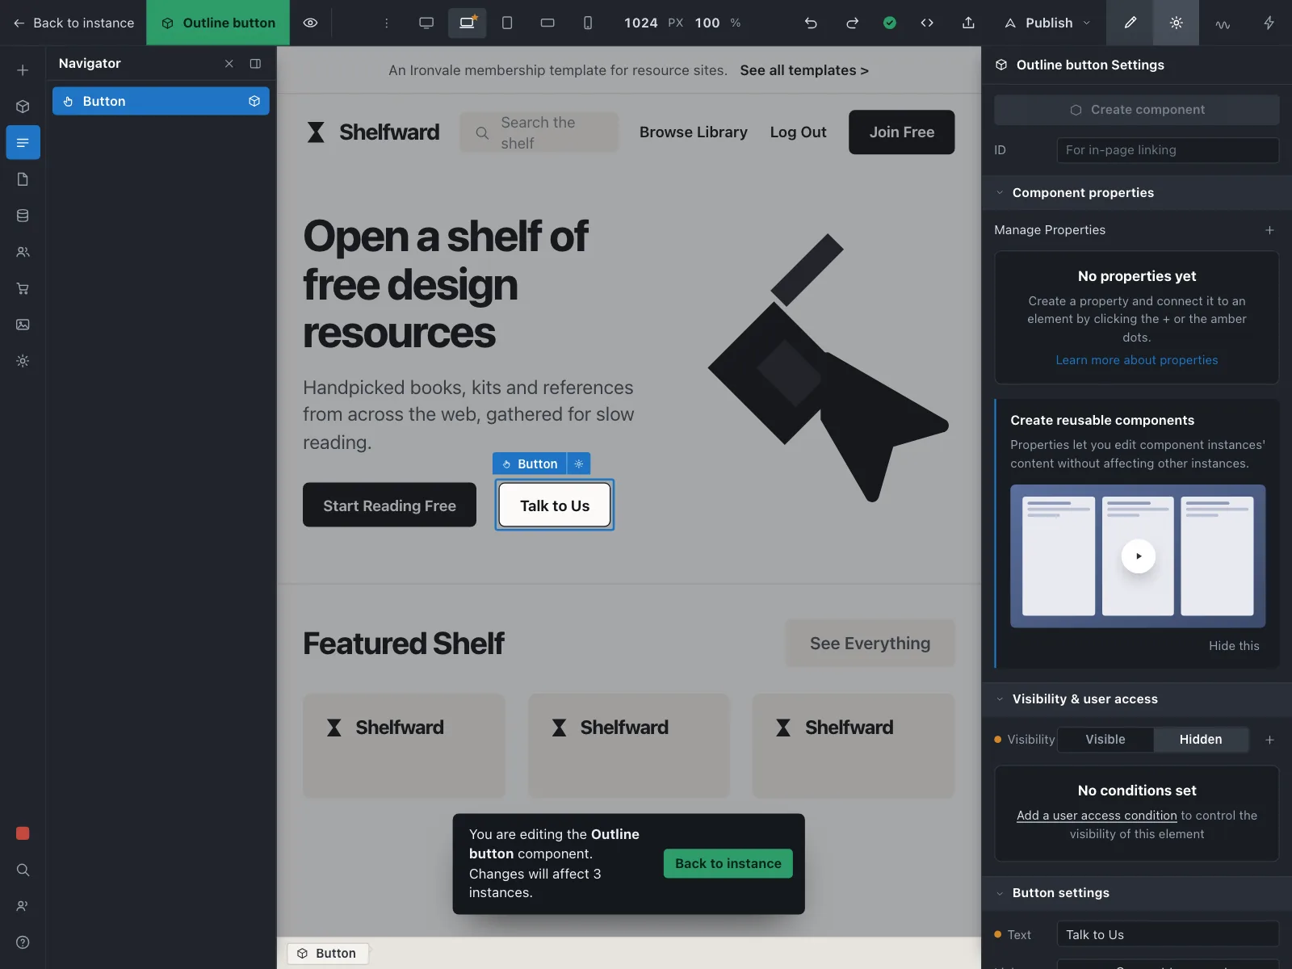Add a visibility condition with plus
Screen dimensions: 1292x969
pos(1269,740)
